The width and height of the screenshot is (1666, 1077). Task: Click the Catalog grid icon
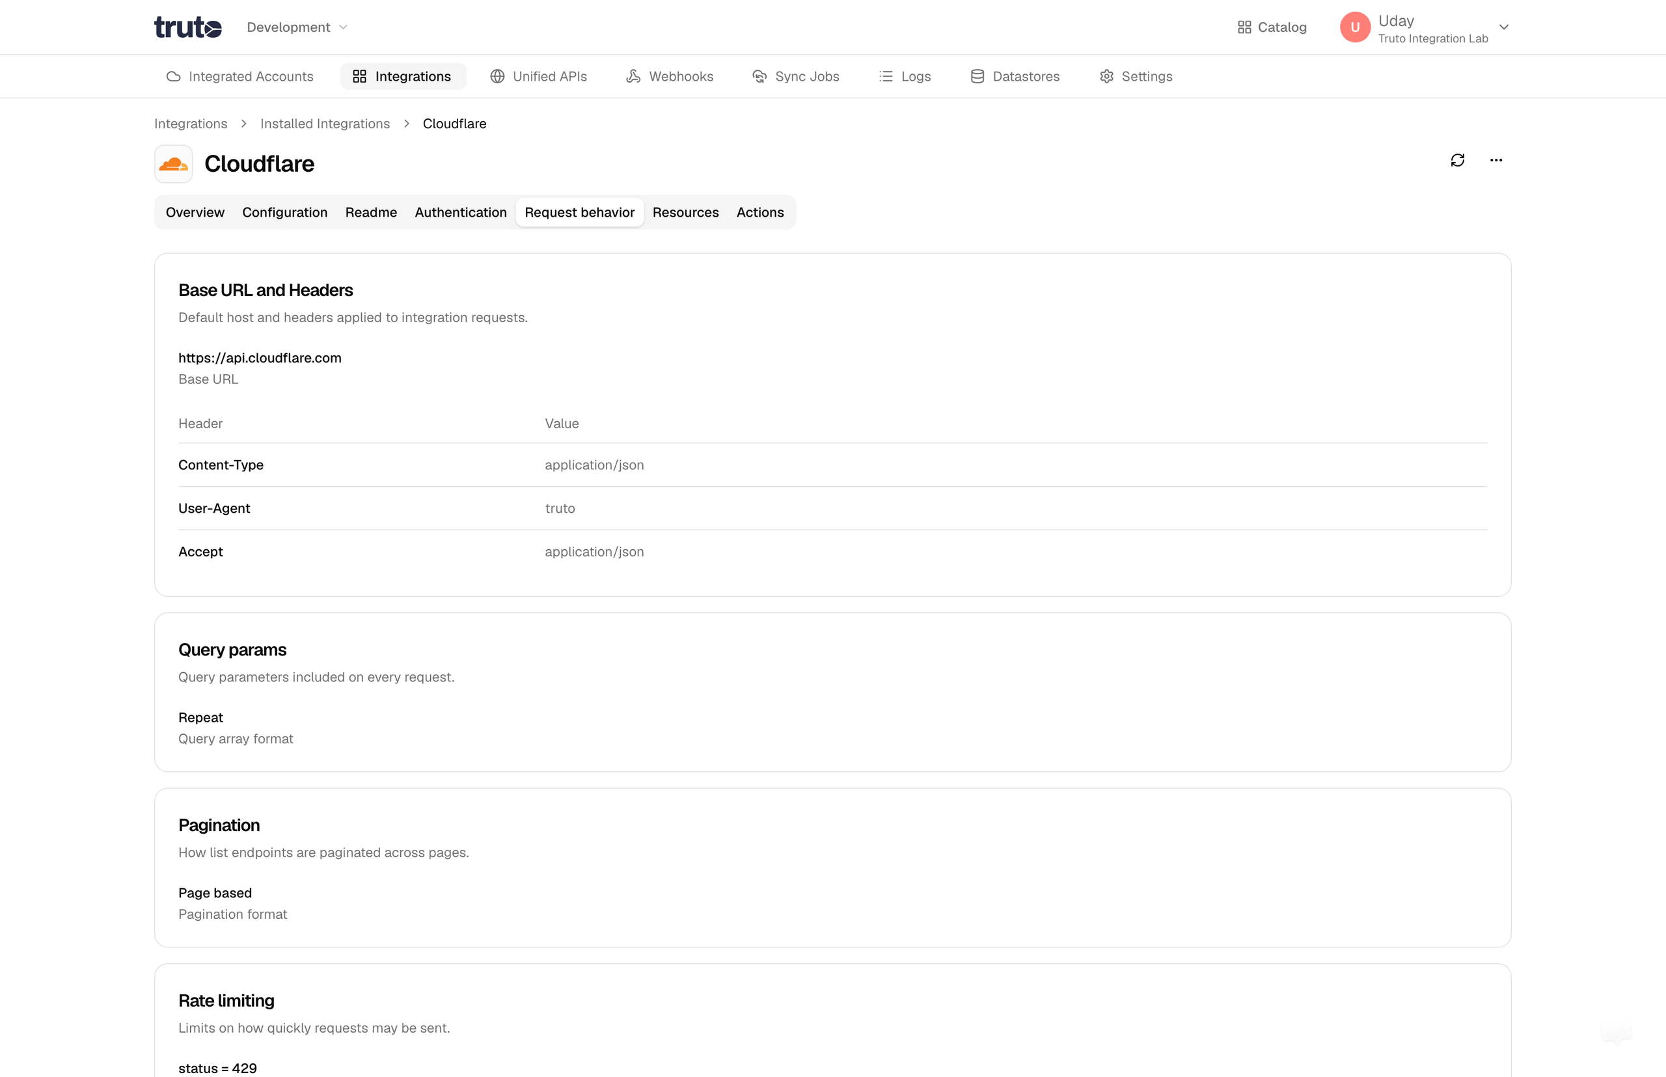(1244, 27)
